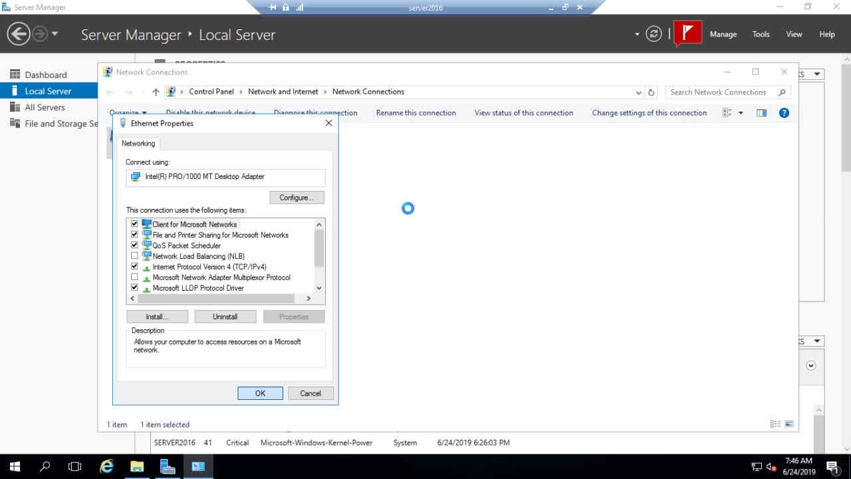This screenshot has height=479, width=851.
Task: Uncheck QoS Packet Scheduler
Action: 134,245
